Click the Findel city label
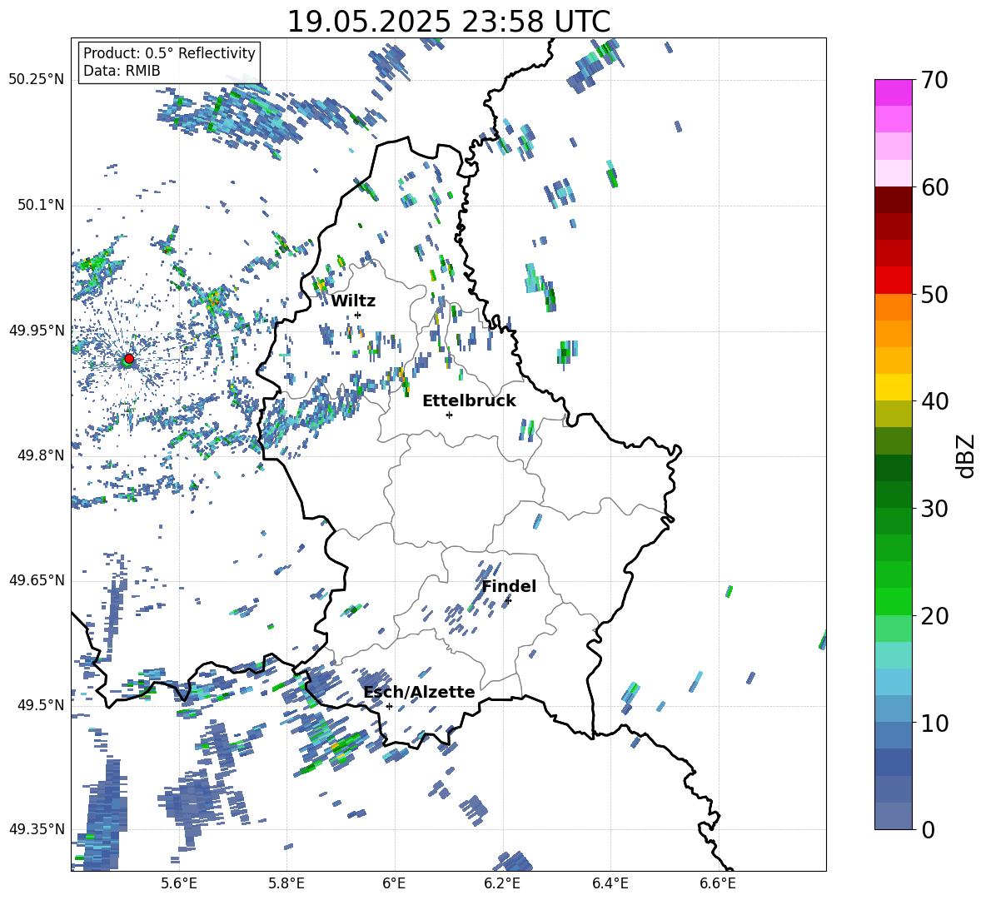986x900 pixels. click(509, 586)
